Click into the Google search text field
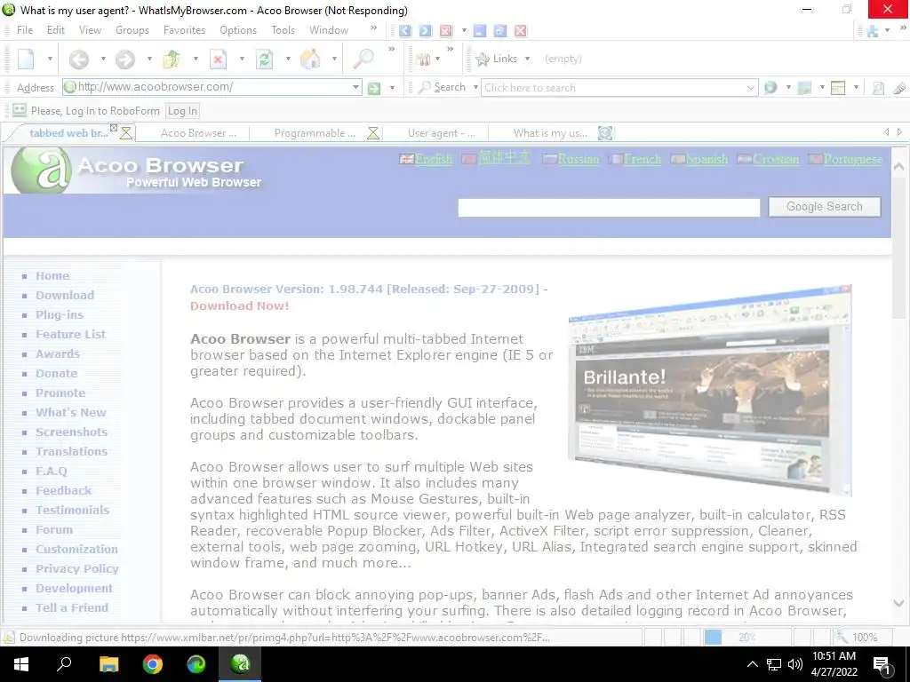 tap(609, 208)
